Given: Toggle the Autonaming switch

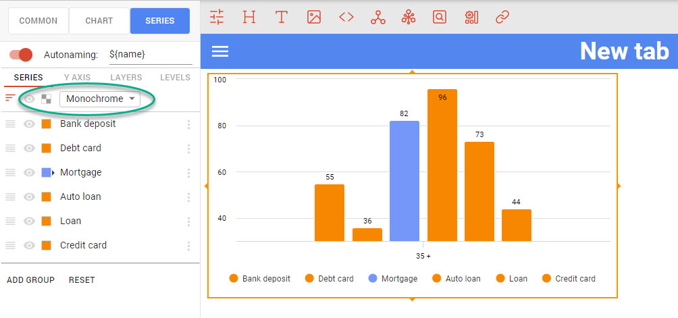Looking at the screenshot, I should (21, 55).
